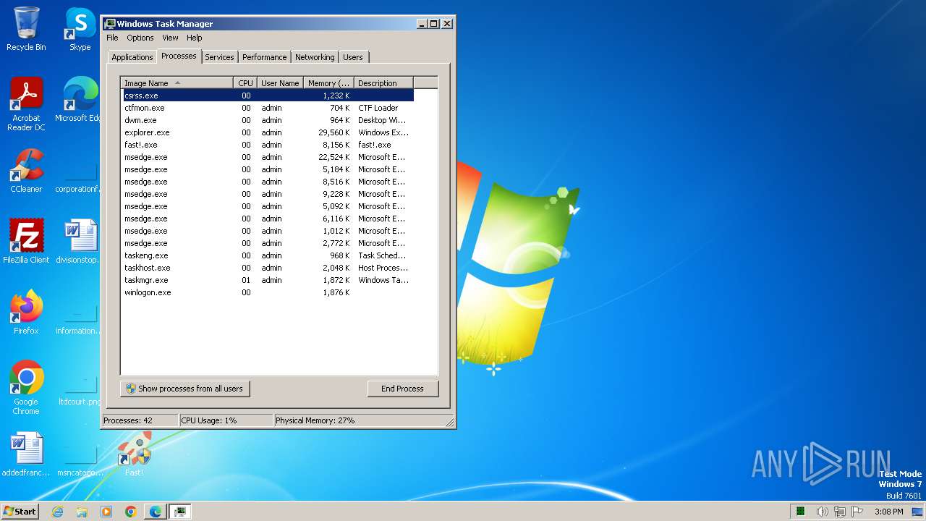Select the ctfmon.exe process
The width and height of the screenshot is (926, 521).
point(268,108)
